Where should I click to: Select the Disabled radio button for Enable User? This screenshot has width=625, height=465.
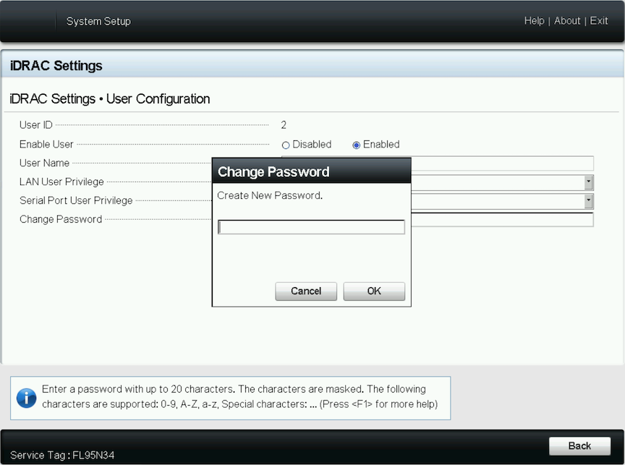point(286,145)
